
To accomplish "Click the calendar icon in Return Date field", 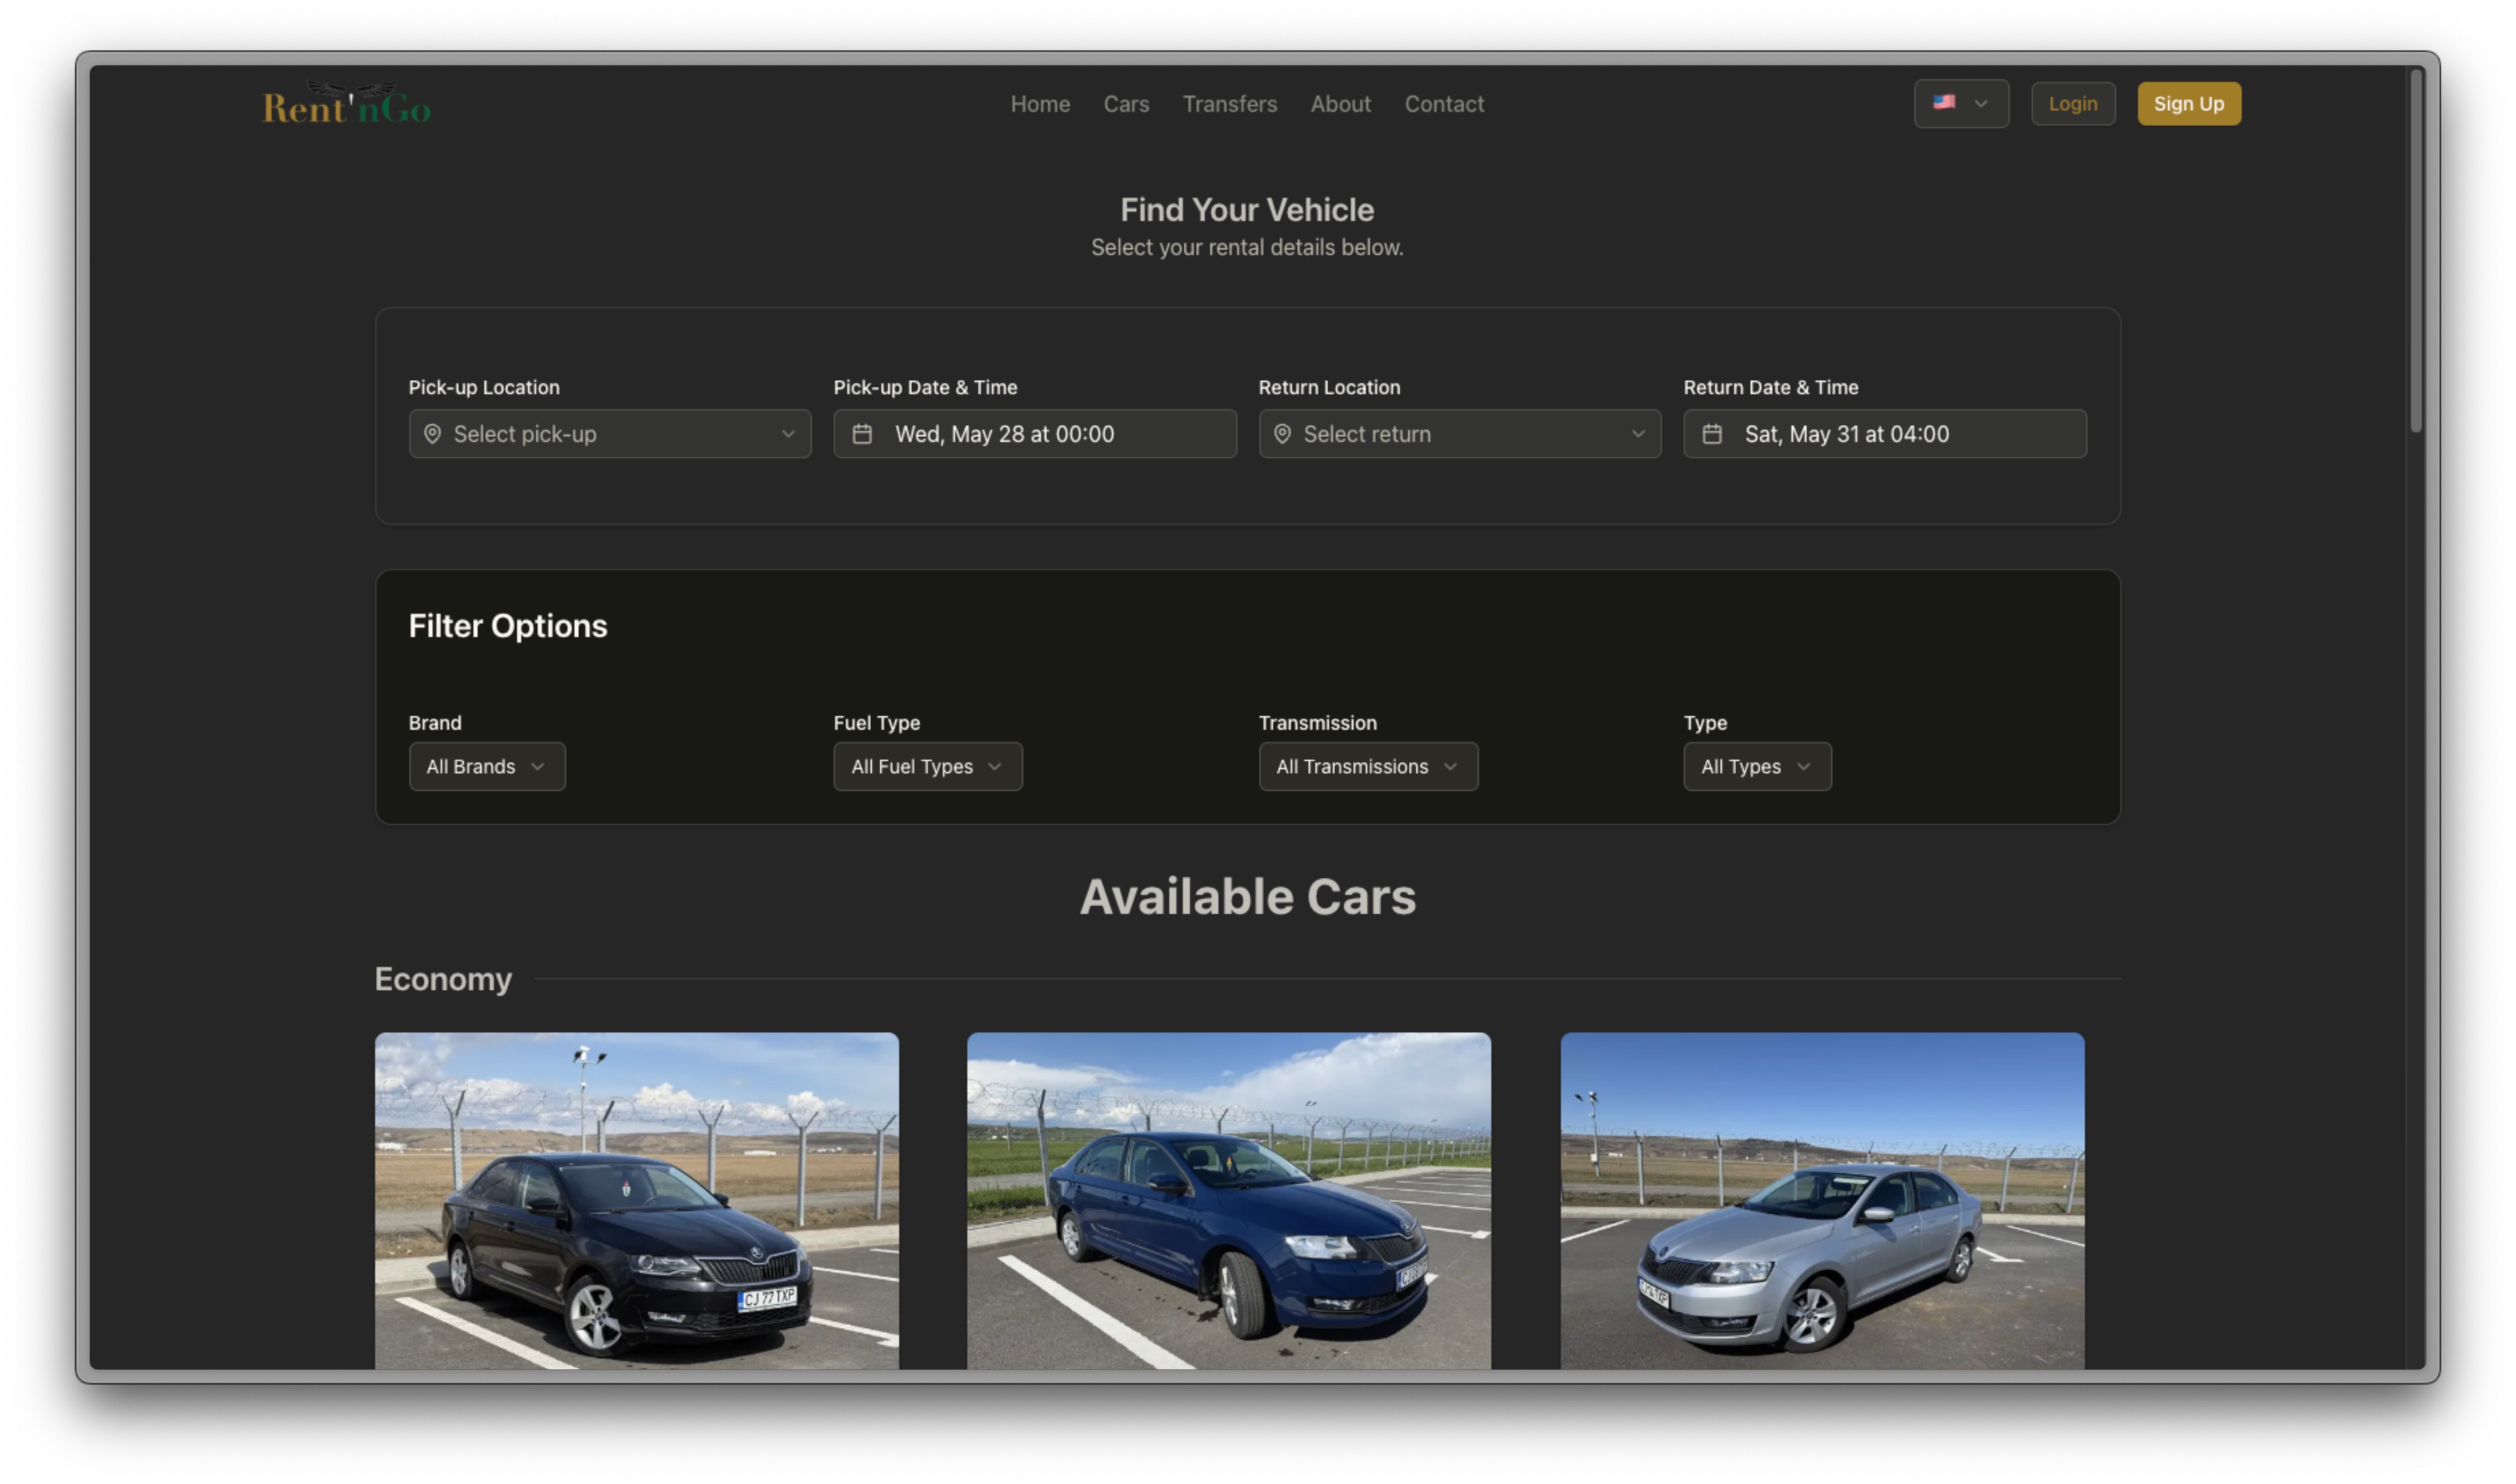I will [1712, 434].
